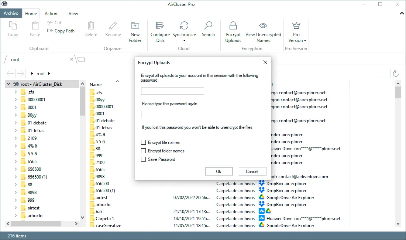Select the artiuclo folder in file list
Screen dimensions: 406x240
click(x=103, y=204)
